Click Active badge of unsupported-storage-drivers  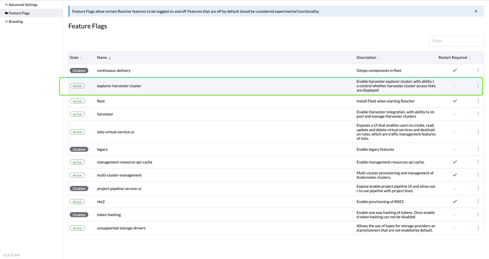coord(77,228)
